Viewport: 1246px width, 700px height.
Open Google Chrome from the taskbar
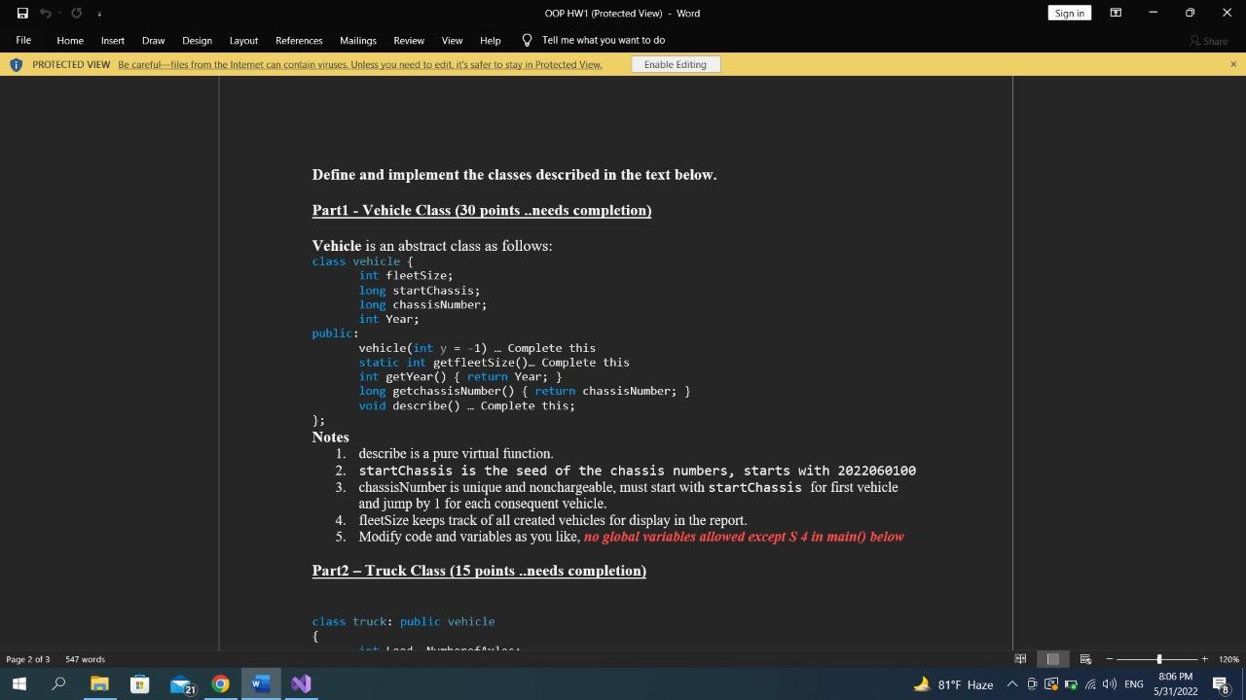pyautogui.click(x=220, y=683)
